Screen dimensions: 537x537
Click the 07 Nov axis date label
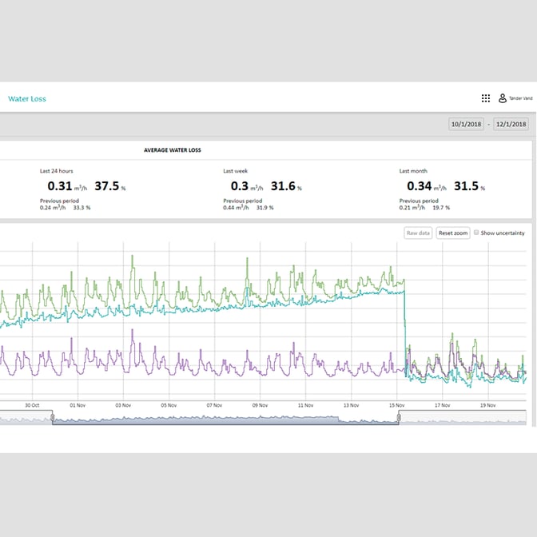point(214,406)
